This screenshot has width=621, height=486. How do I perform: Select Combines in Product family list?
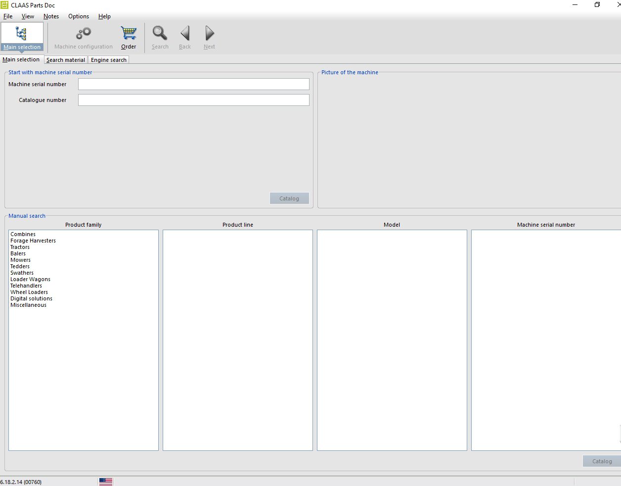[23, 234]
